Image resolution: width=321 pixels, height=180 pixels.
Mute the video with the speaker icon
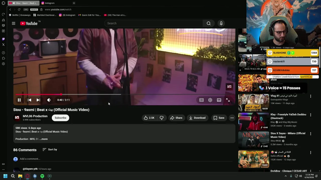pyautogui.click(x=49, y=100)
